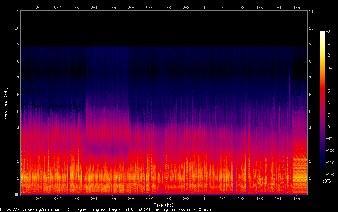Image resolution: width=338 pixels, height=212 pixels.
Task: Click the archive.org mp3 URL link
Action: tap(105, 209)
